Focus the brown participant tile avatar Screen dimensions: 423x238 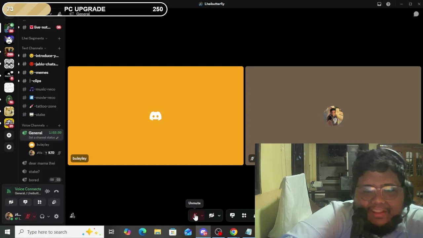tap(333, 116)
